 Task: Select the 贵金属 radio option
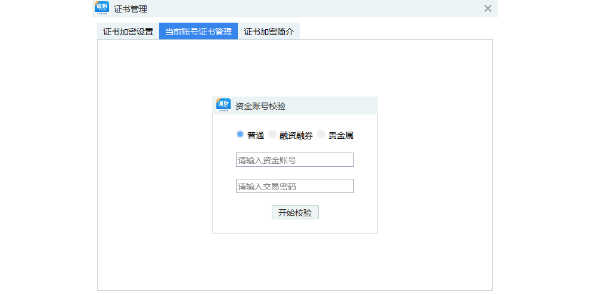tap(321, 134)
